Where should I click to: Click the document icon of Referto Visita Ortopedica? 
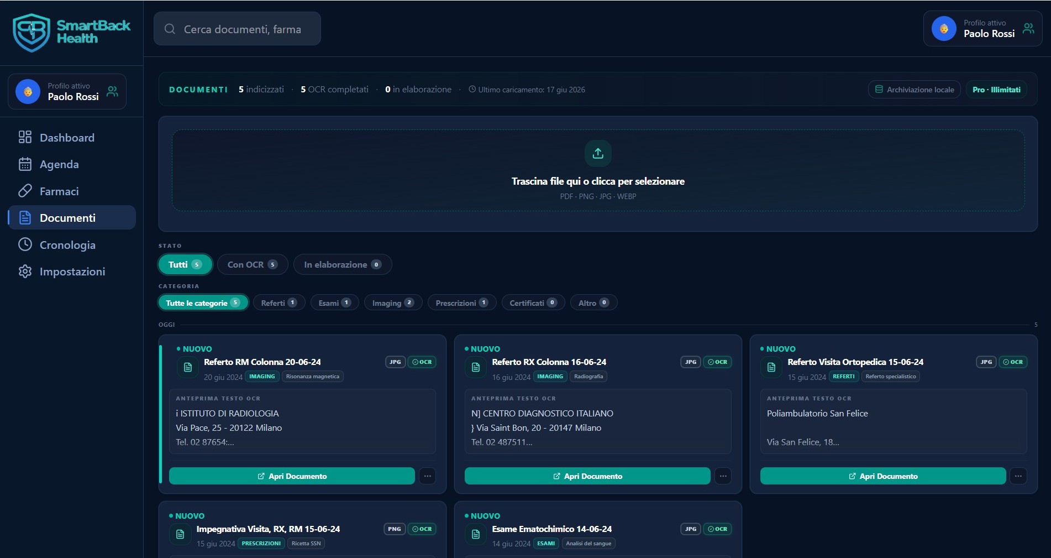[x=771, y=367]
